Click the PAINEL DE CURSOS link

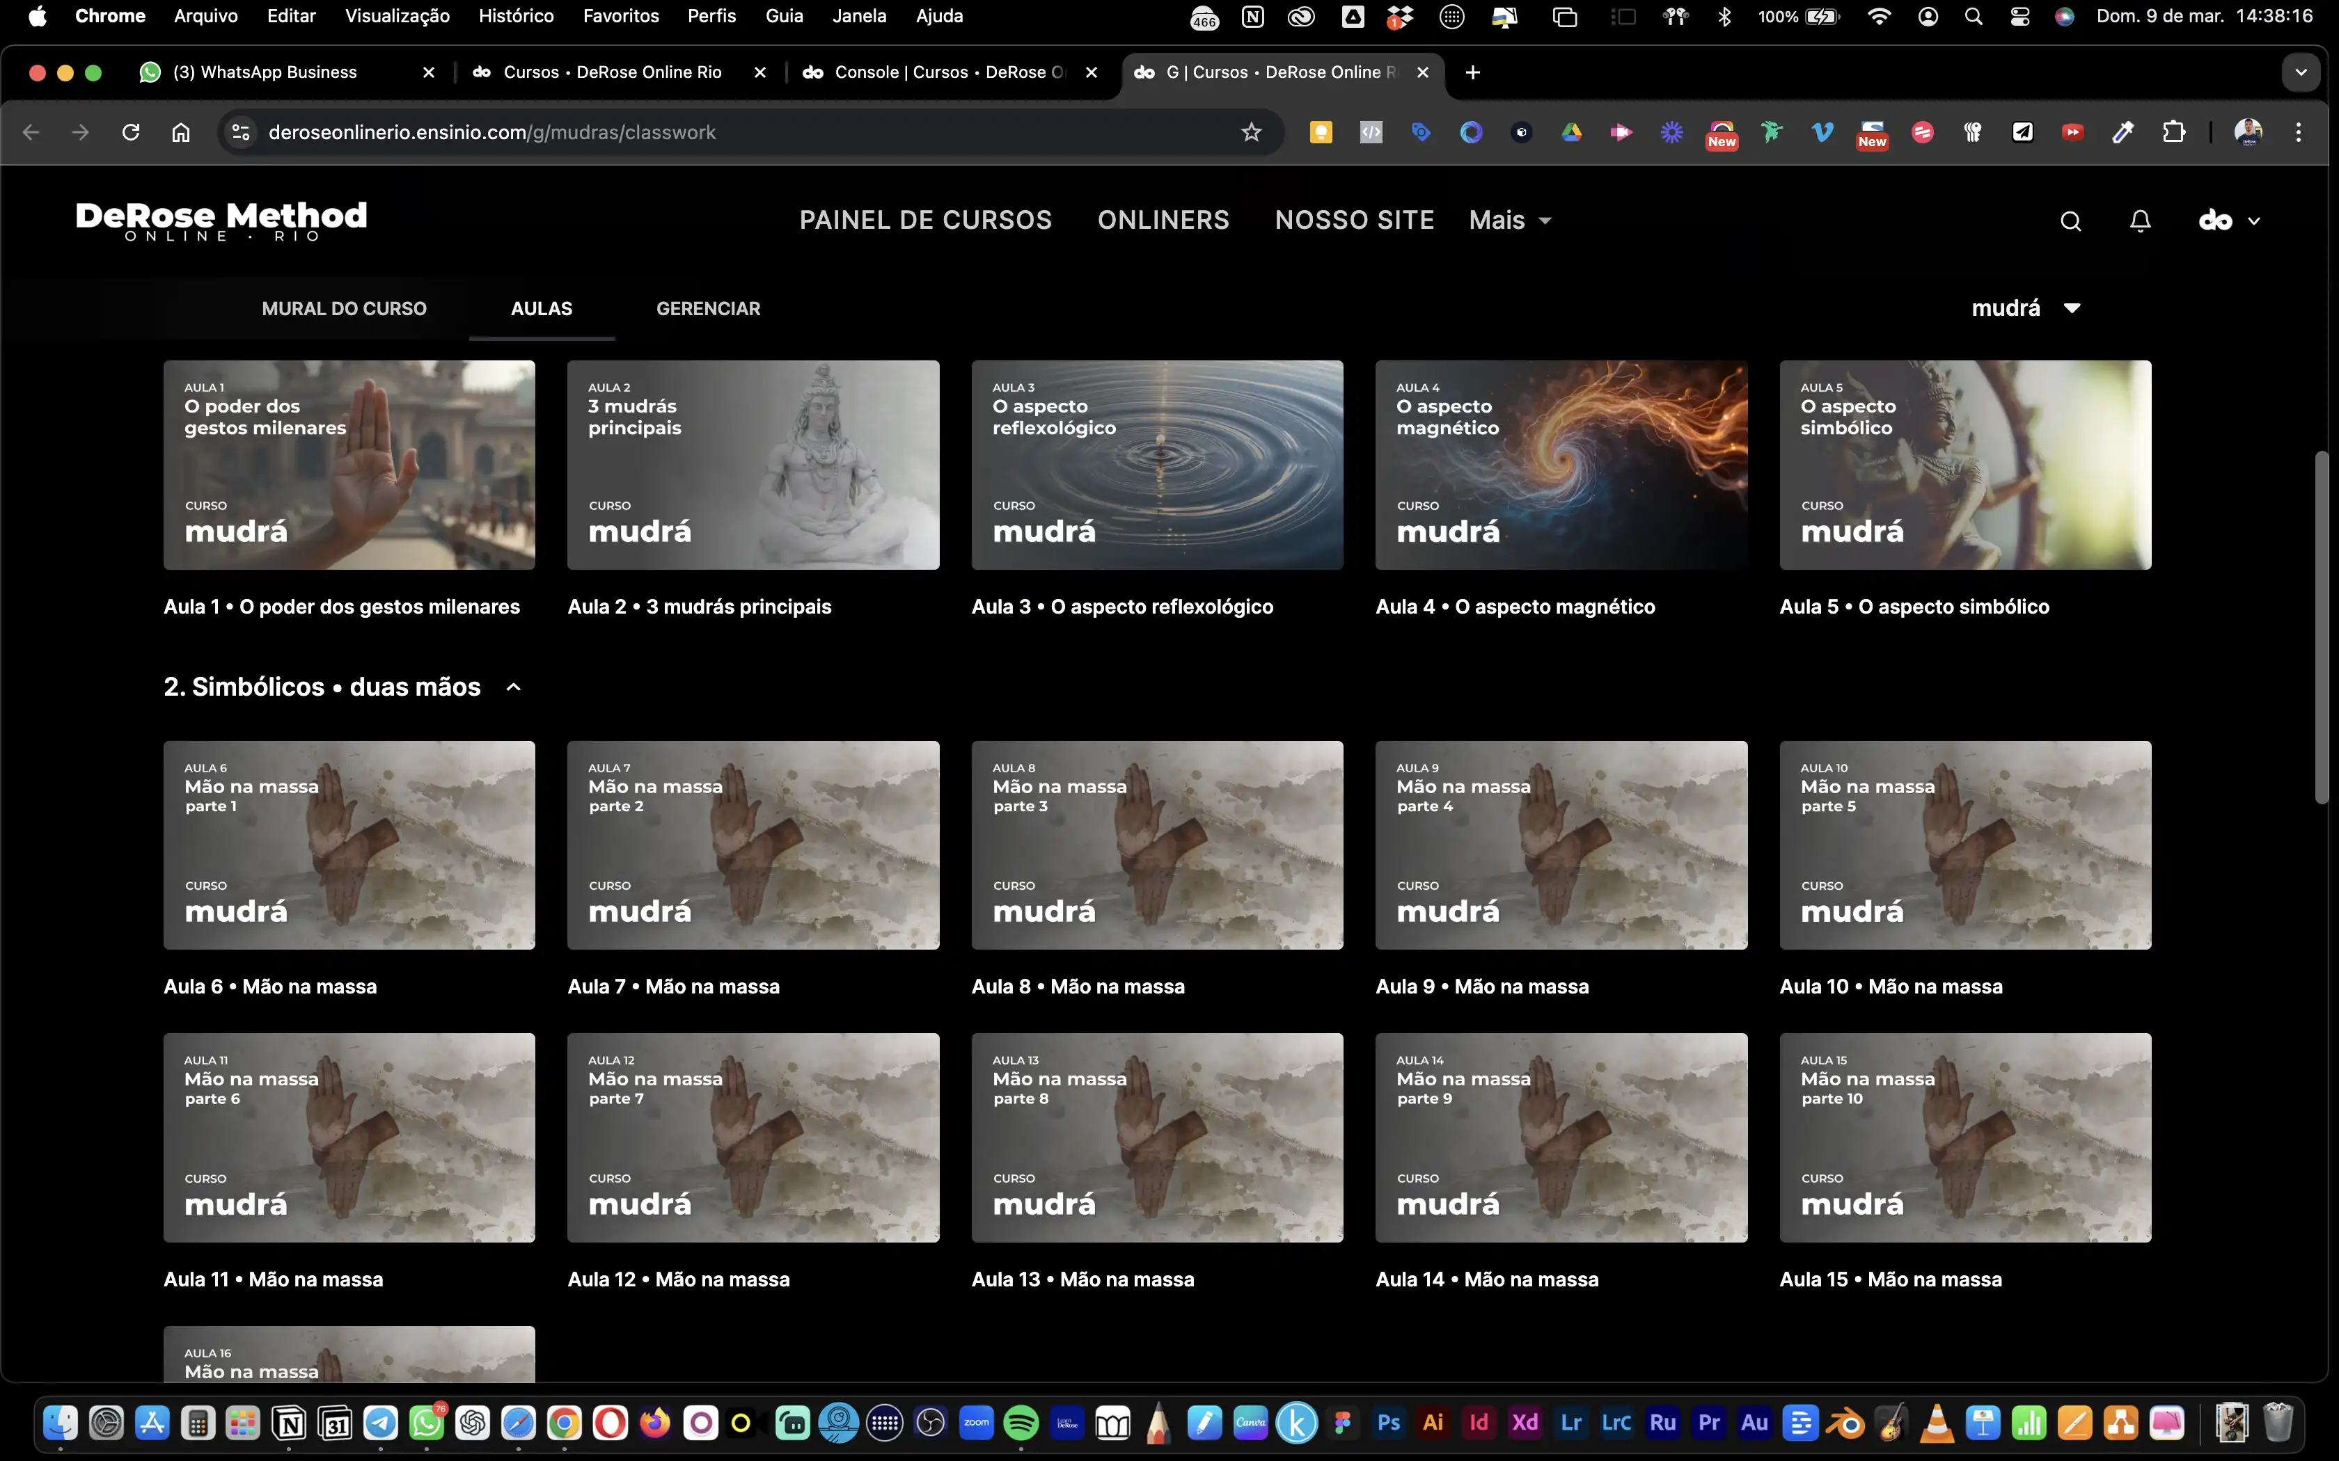coord(925,221)
